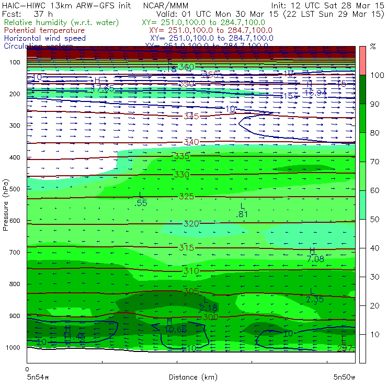Click the 50–60 percent aqua colorbar segment
Screen dimensions: 387x387
click(362, 205)
